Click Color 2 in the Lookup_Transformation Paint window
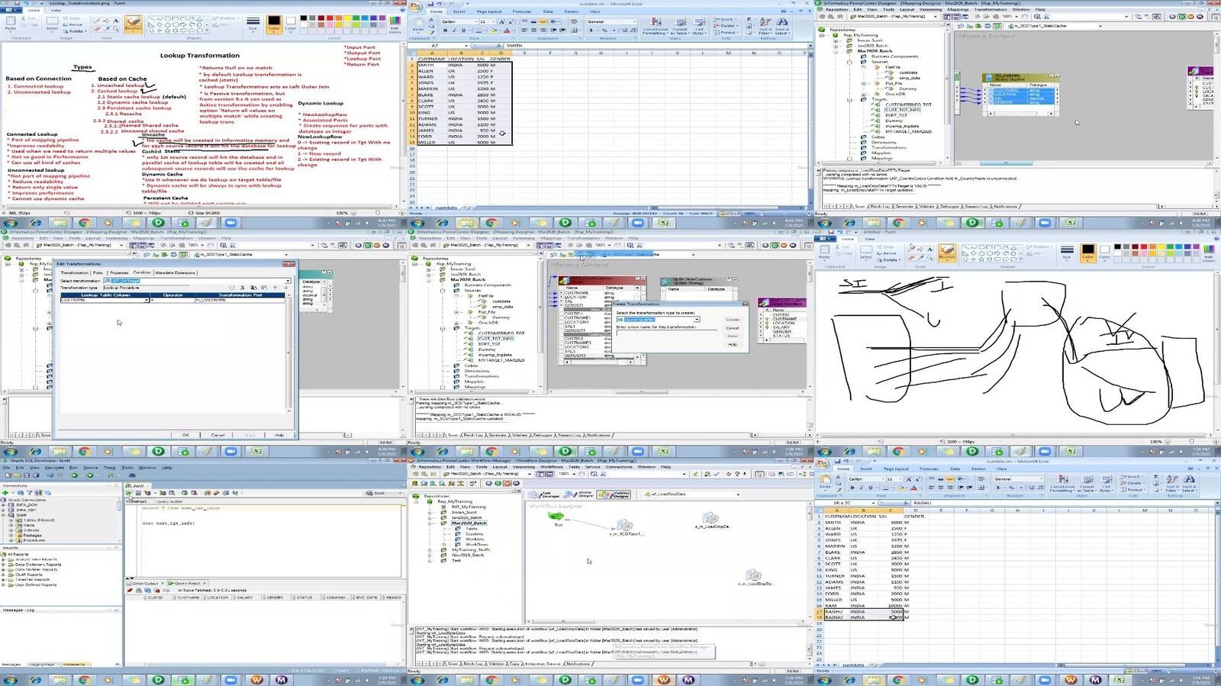 pos(291,25)
